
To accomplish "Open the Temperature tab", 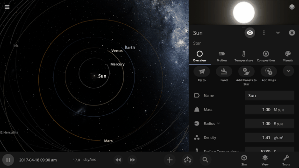I will coord(244,56).
